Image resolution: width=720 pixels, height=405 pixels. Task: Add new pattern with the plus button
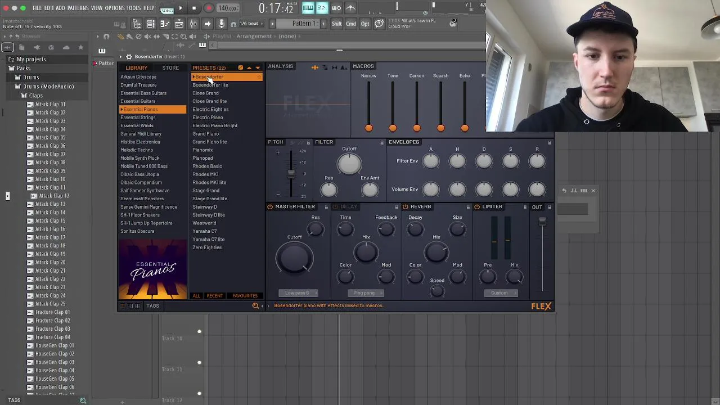[323, 24]
